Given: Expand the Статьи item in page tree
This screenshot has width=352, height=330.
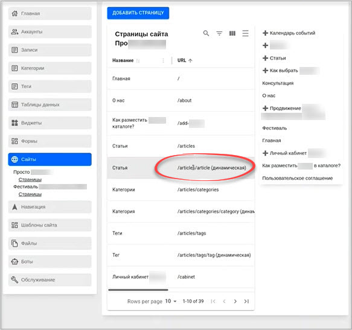Looking at the screenshot, I should [265, 58].
